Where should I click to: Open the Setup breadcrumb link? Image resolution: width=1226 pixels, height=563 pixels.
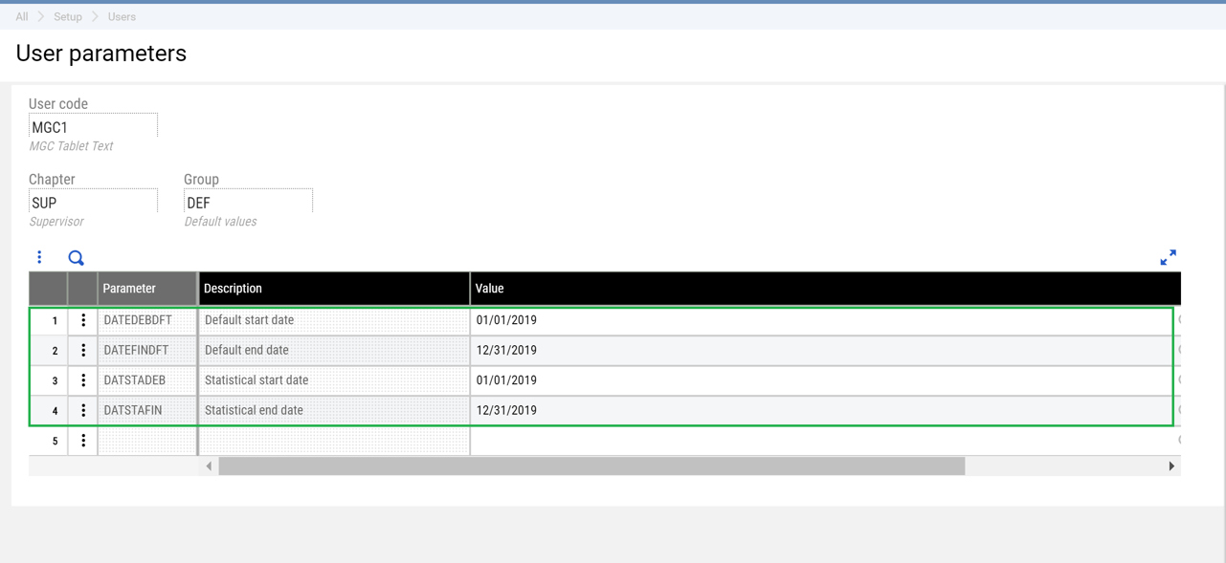click(x=67, y=16)
